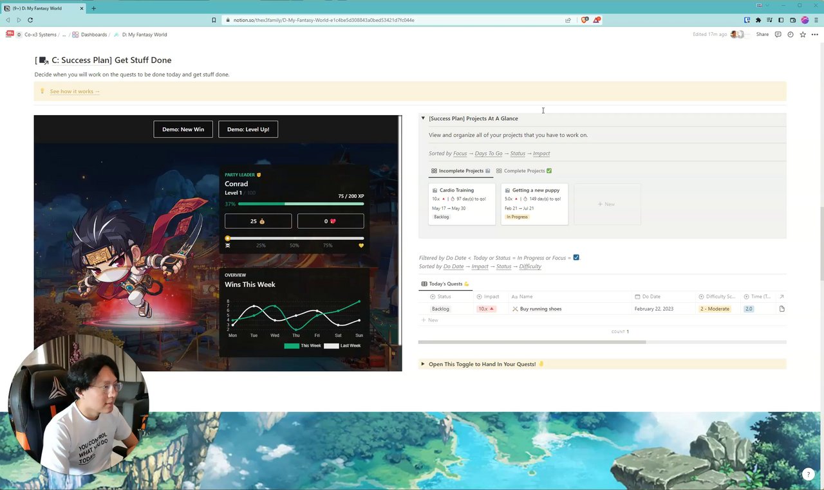The image size is (824, 490).
Task: Click the browser forward arrow
Action: [19, 20]
